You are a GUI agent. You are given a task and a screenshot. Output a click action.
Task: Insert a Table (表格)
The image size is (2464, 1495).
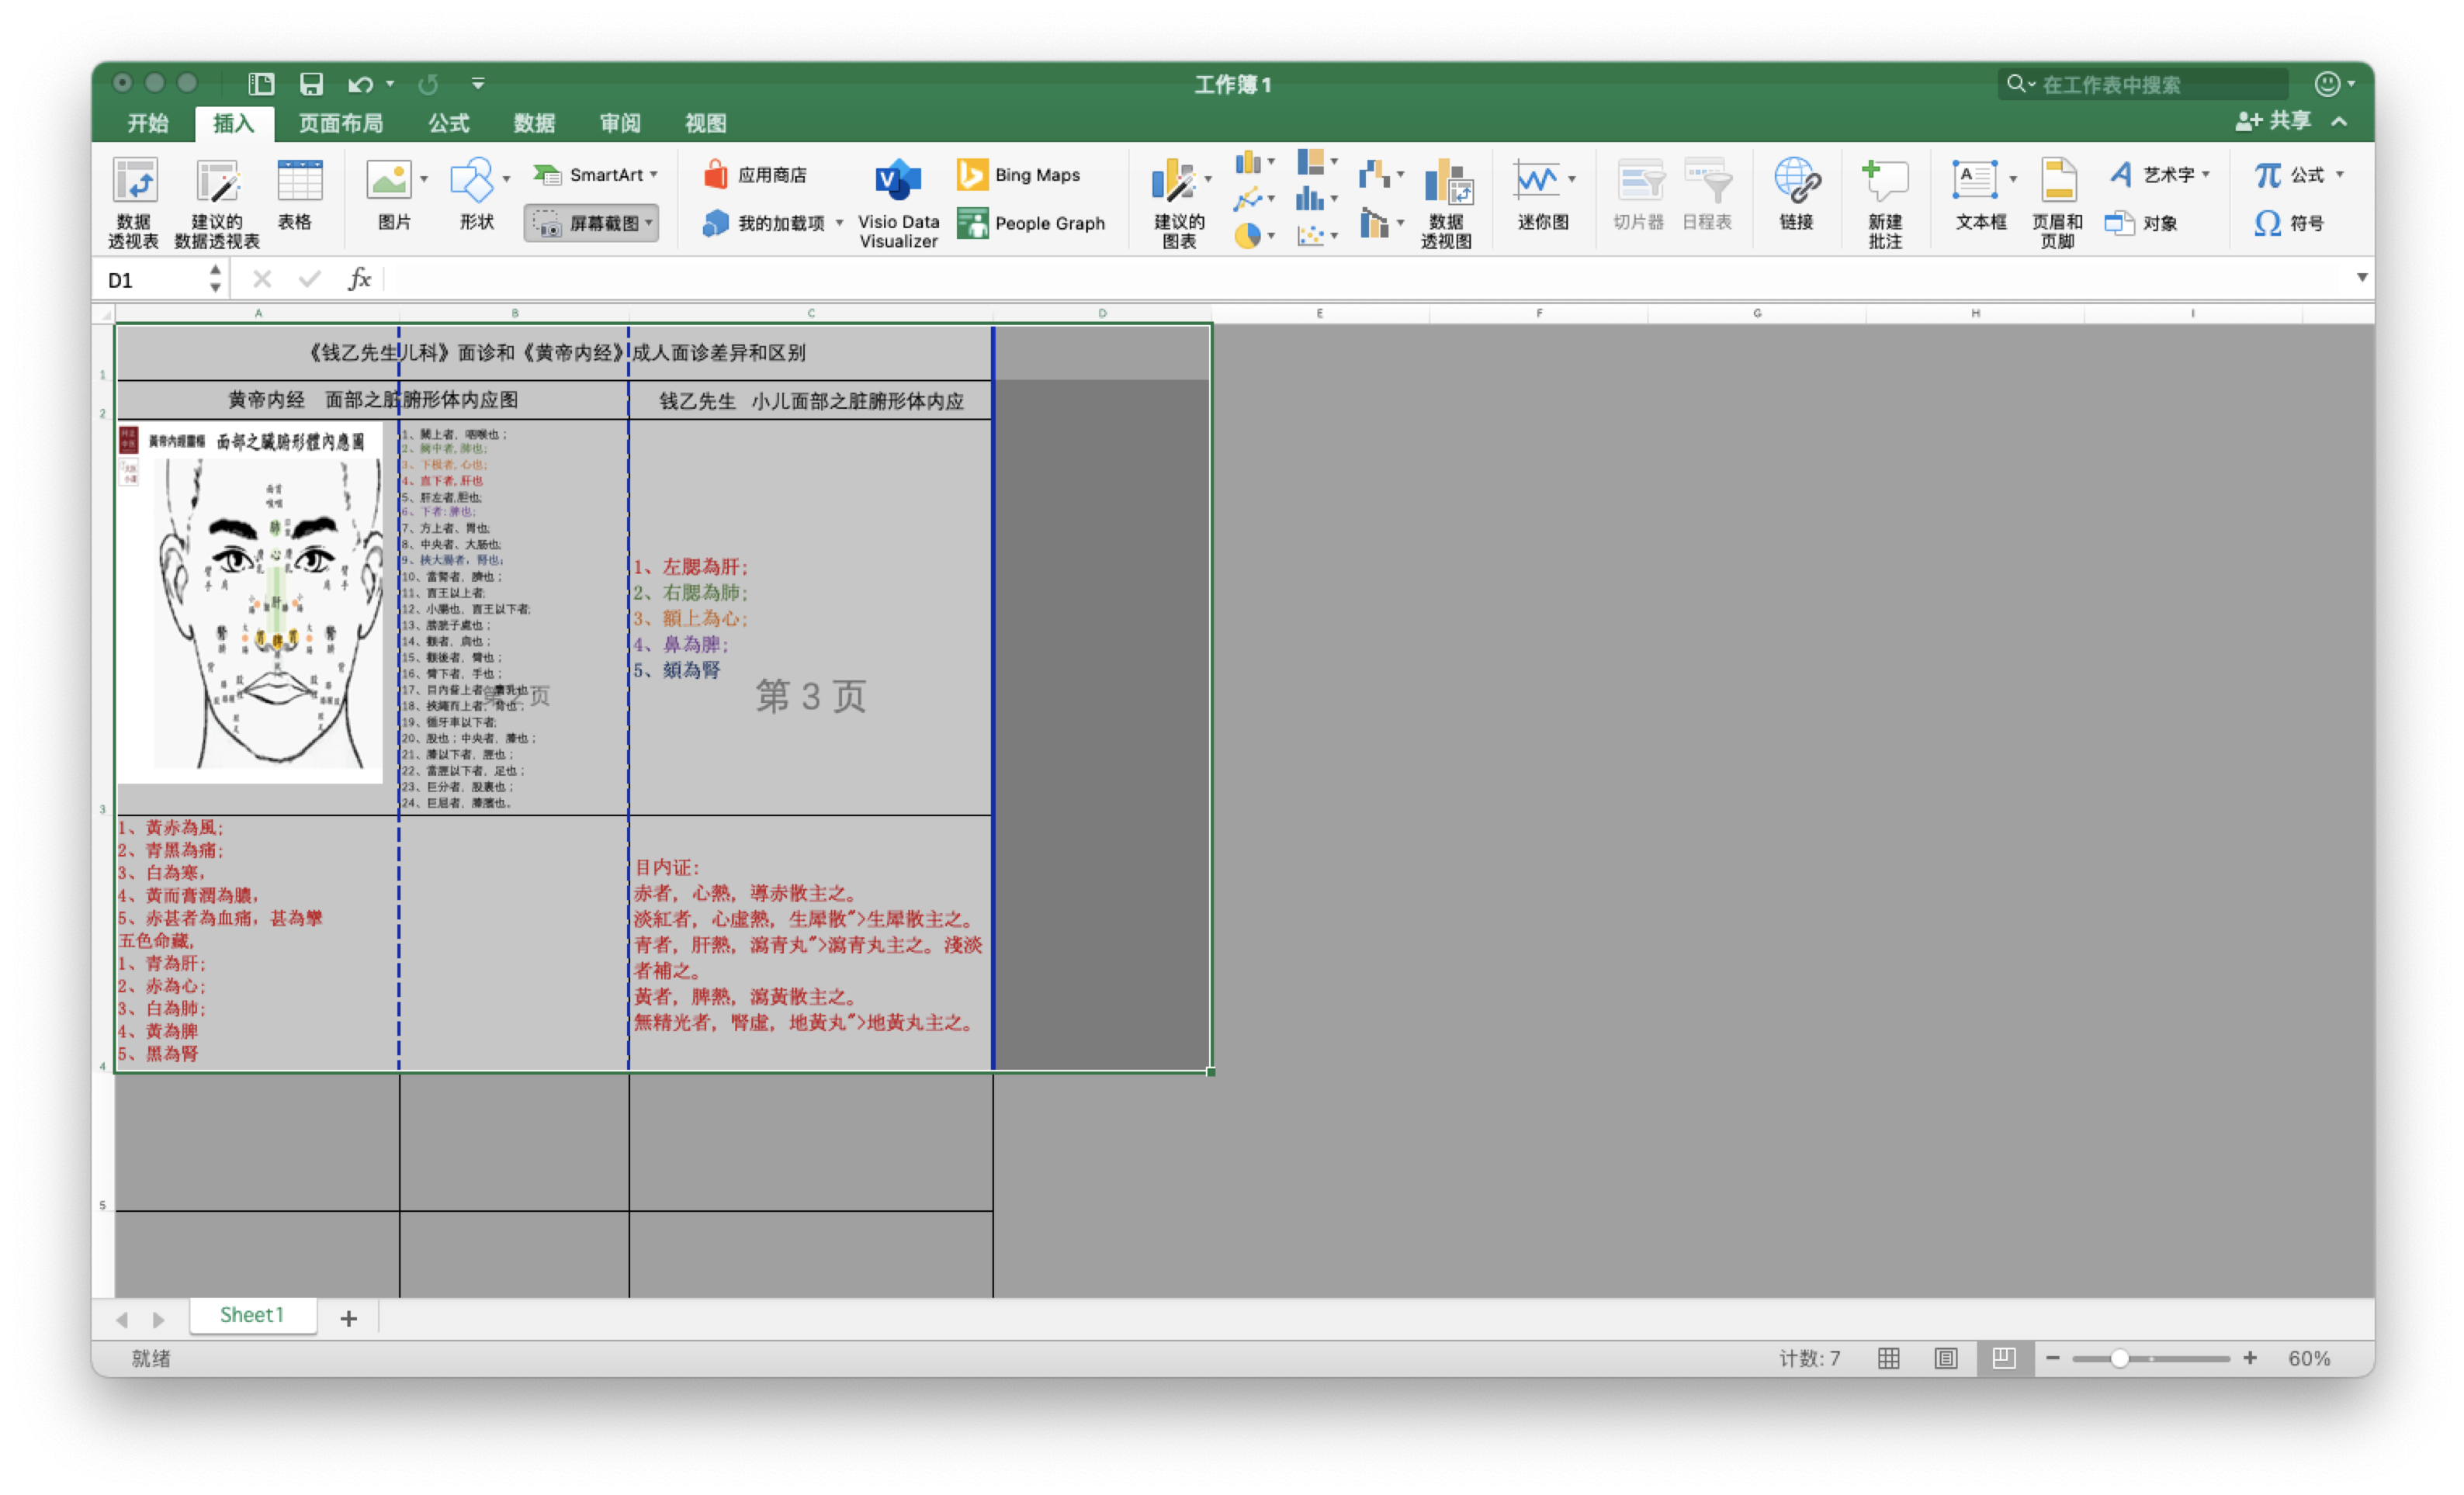tap(297, 195)
